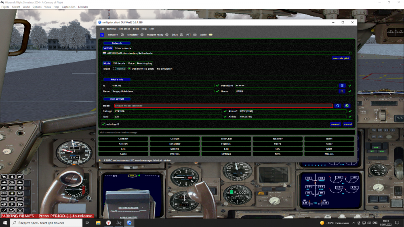The image size is (404, 227).
Task: Click the override pilot button
Action: (x=341, y=58)
